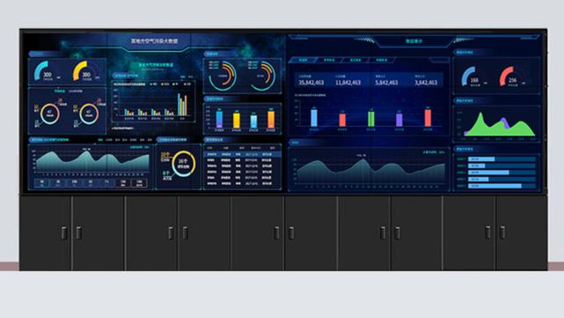The width and height of the screenshot is (564, 318).
Task: Click the 35,842,463 statistic
Action: [x=311, y=83]
